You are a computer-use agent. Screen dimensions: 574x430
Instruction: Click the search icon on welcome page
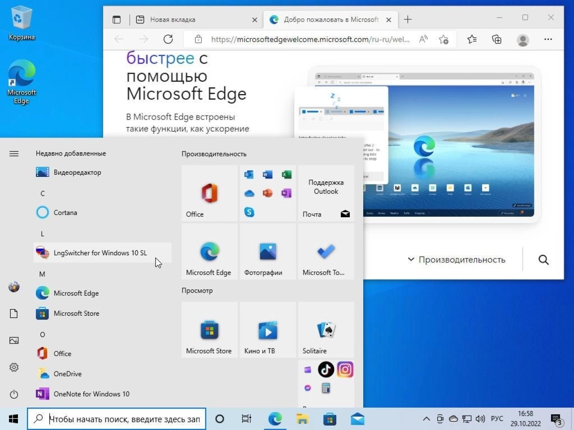pos(544,260)
